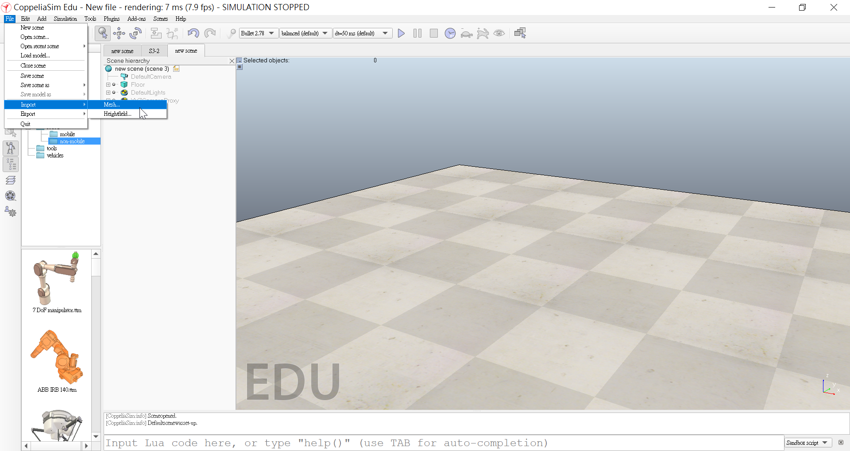This screenshot has height=451, width=850.
Task: Open the Sandbox script dropdown
Action: (x=808, y=443)
